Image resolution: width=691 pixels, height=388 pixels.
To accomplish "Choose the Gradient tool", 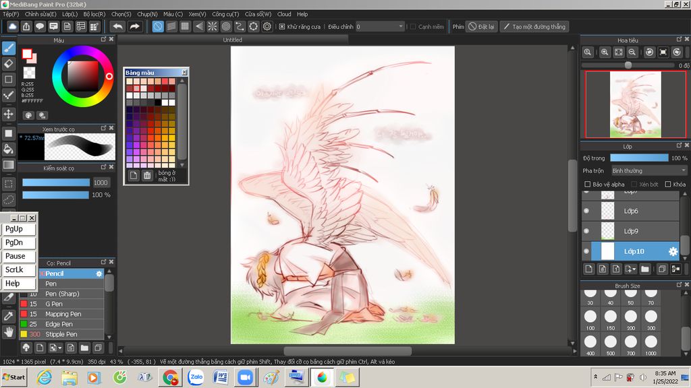I will tap(8, 165).
